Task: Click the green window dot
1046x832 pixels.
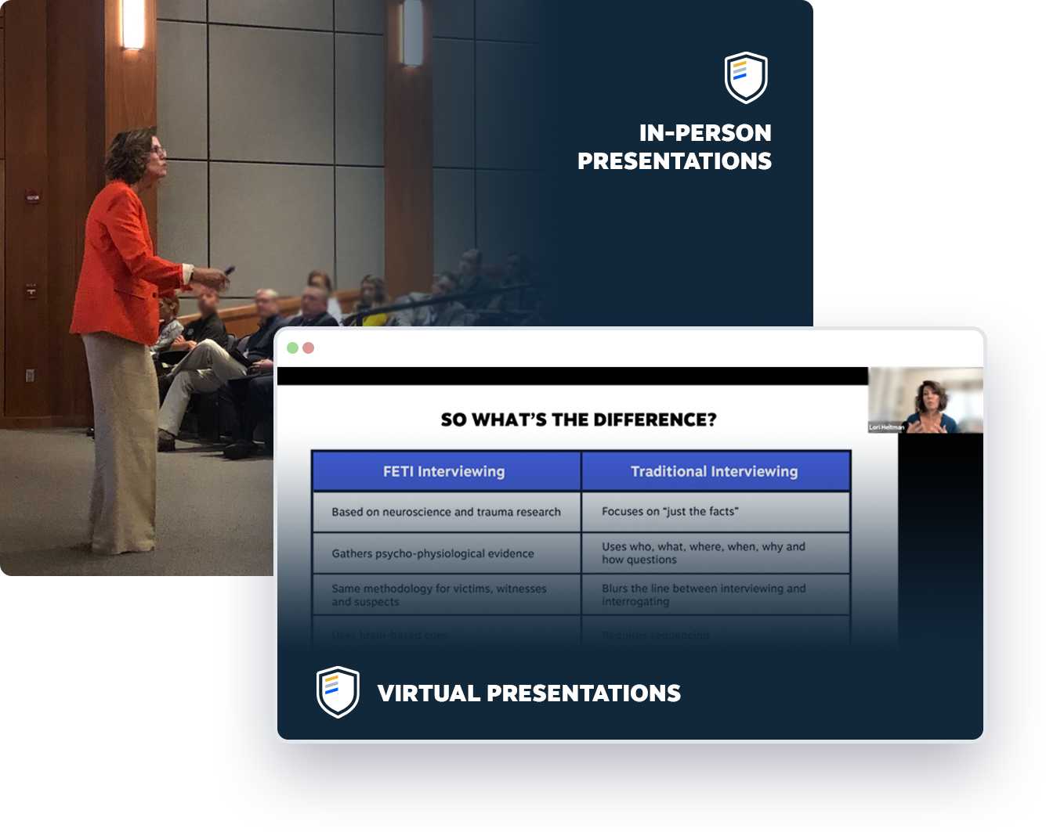Action: click(x=292, y=348)
